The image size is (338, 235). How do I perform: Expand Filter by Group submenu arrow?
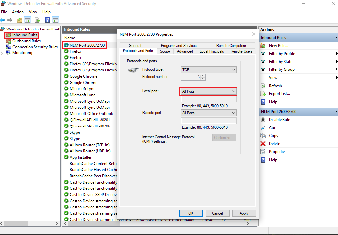point(336,69)
